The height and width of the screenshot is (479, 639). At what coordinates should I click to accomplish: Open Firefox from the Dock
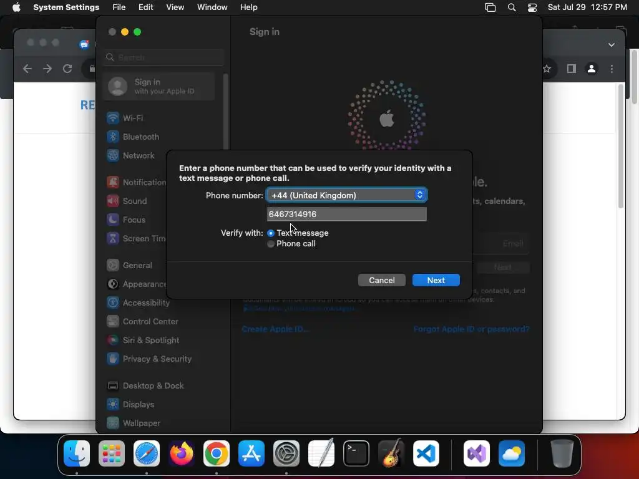182,453
